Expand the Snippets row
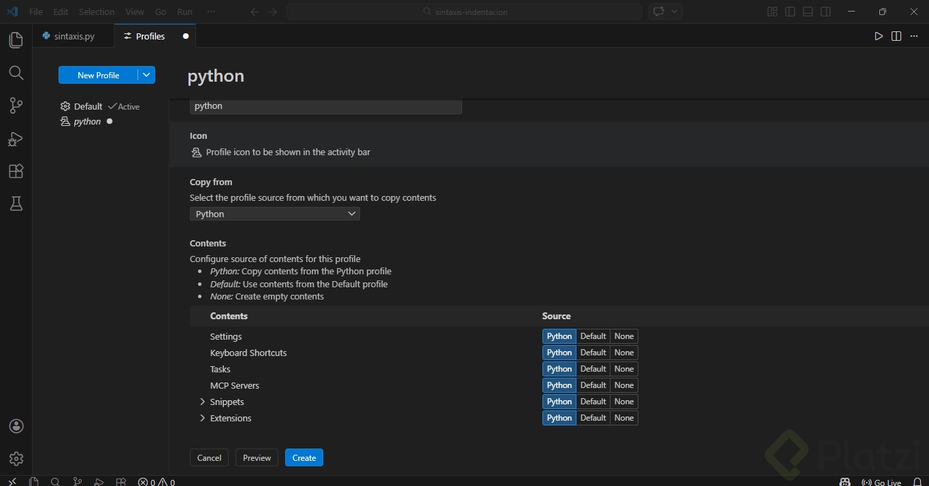 tap(202, 402)
